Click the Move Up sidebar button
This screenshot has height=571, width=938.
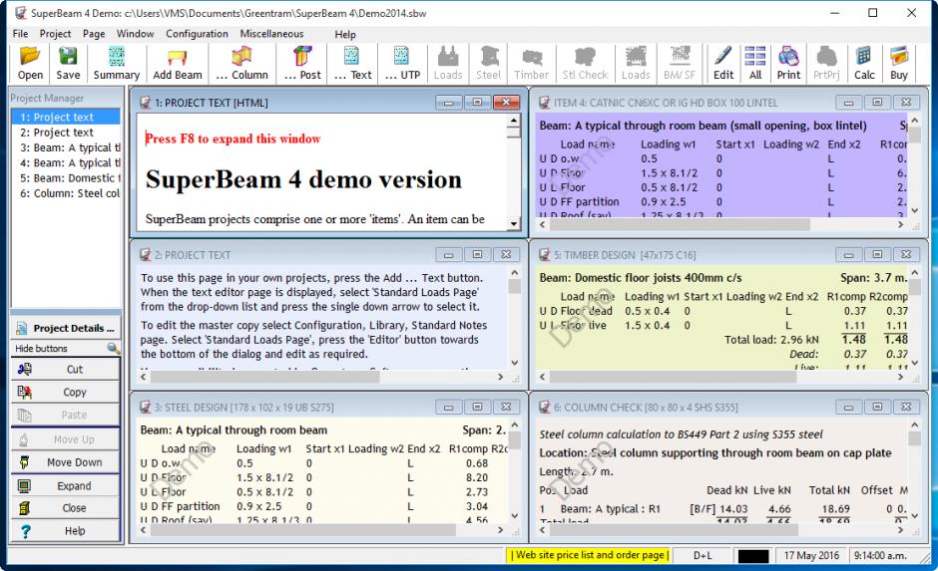[x=66, y=439]
